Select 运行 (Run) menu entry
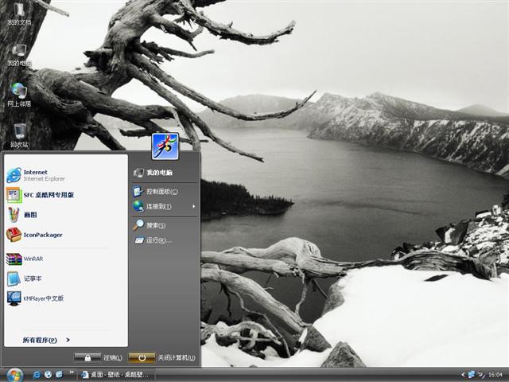The image size is (509, 382). (x=157, y=240)
